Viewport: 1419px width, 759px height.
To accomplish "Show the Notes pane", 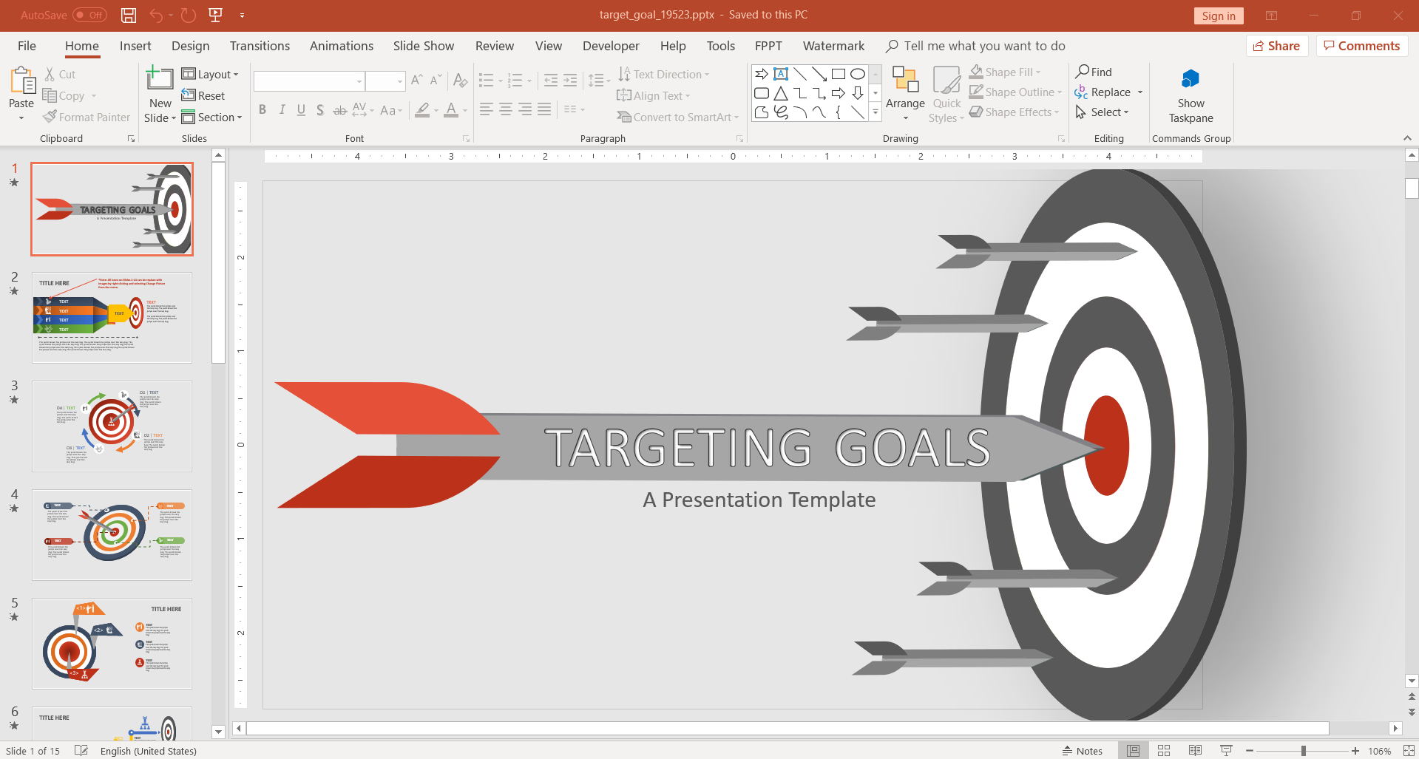I will pos(1081,750).
